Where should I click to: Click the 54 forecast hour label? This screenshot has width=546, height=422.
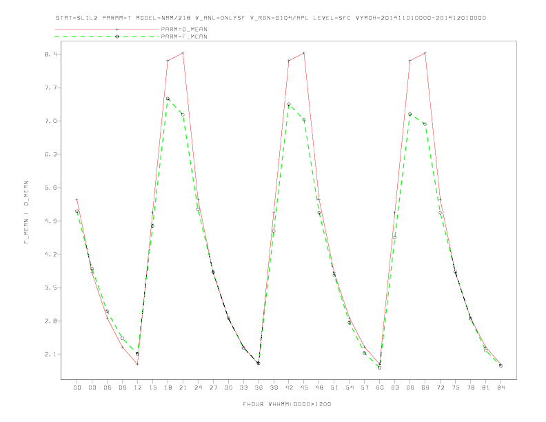tap(350, 388)
